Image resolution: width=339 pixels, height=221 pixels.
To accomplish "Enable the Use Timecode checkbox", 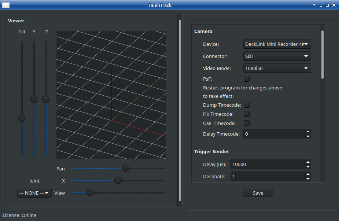I will tap(247, 123).
